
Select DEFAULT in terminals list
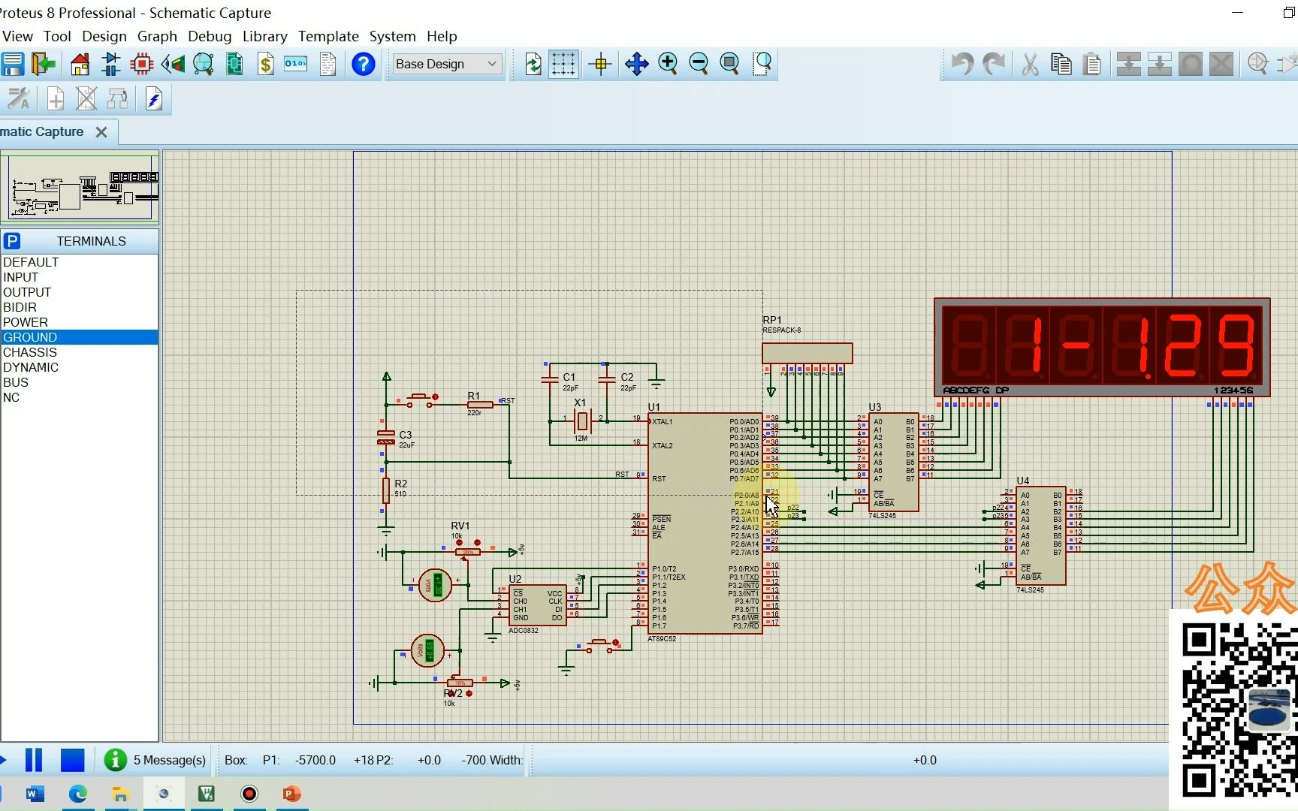tap(80, 262)
